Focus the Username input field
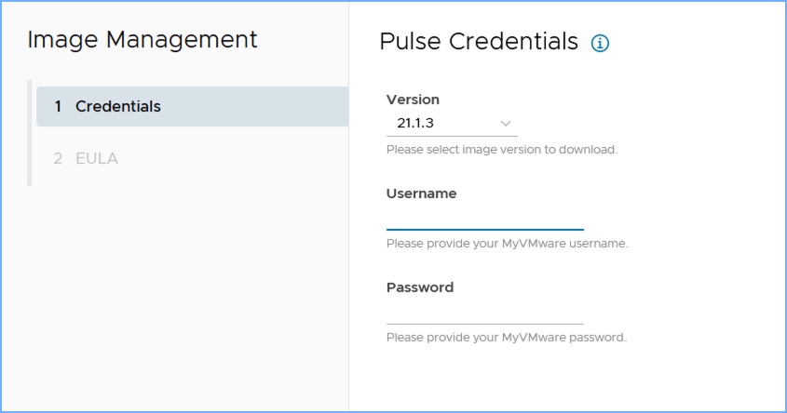 (484, 219)
